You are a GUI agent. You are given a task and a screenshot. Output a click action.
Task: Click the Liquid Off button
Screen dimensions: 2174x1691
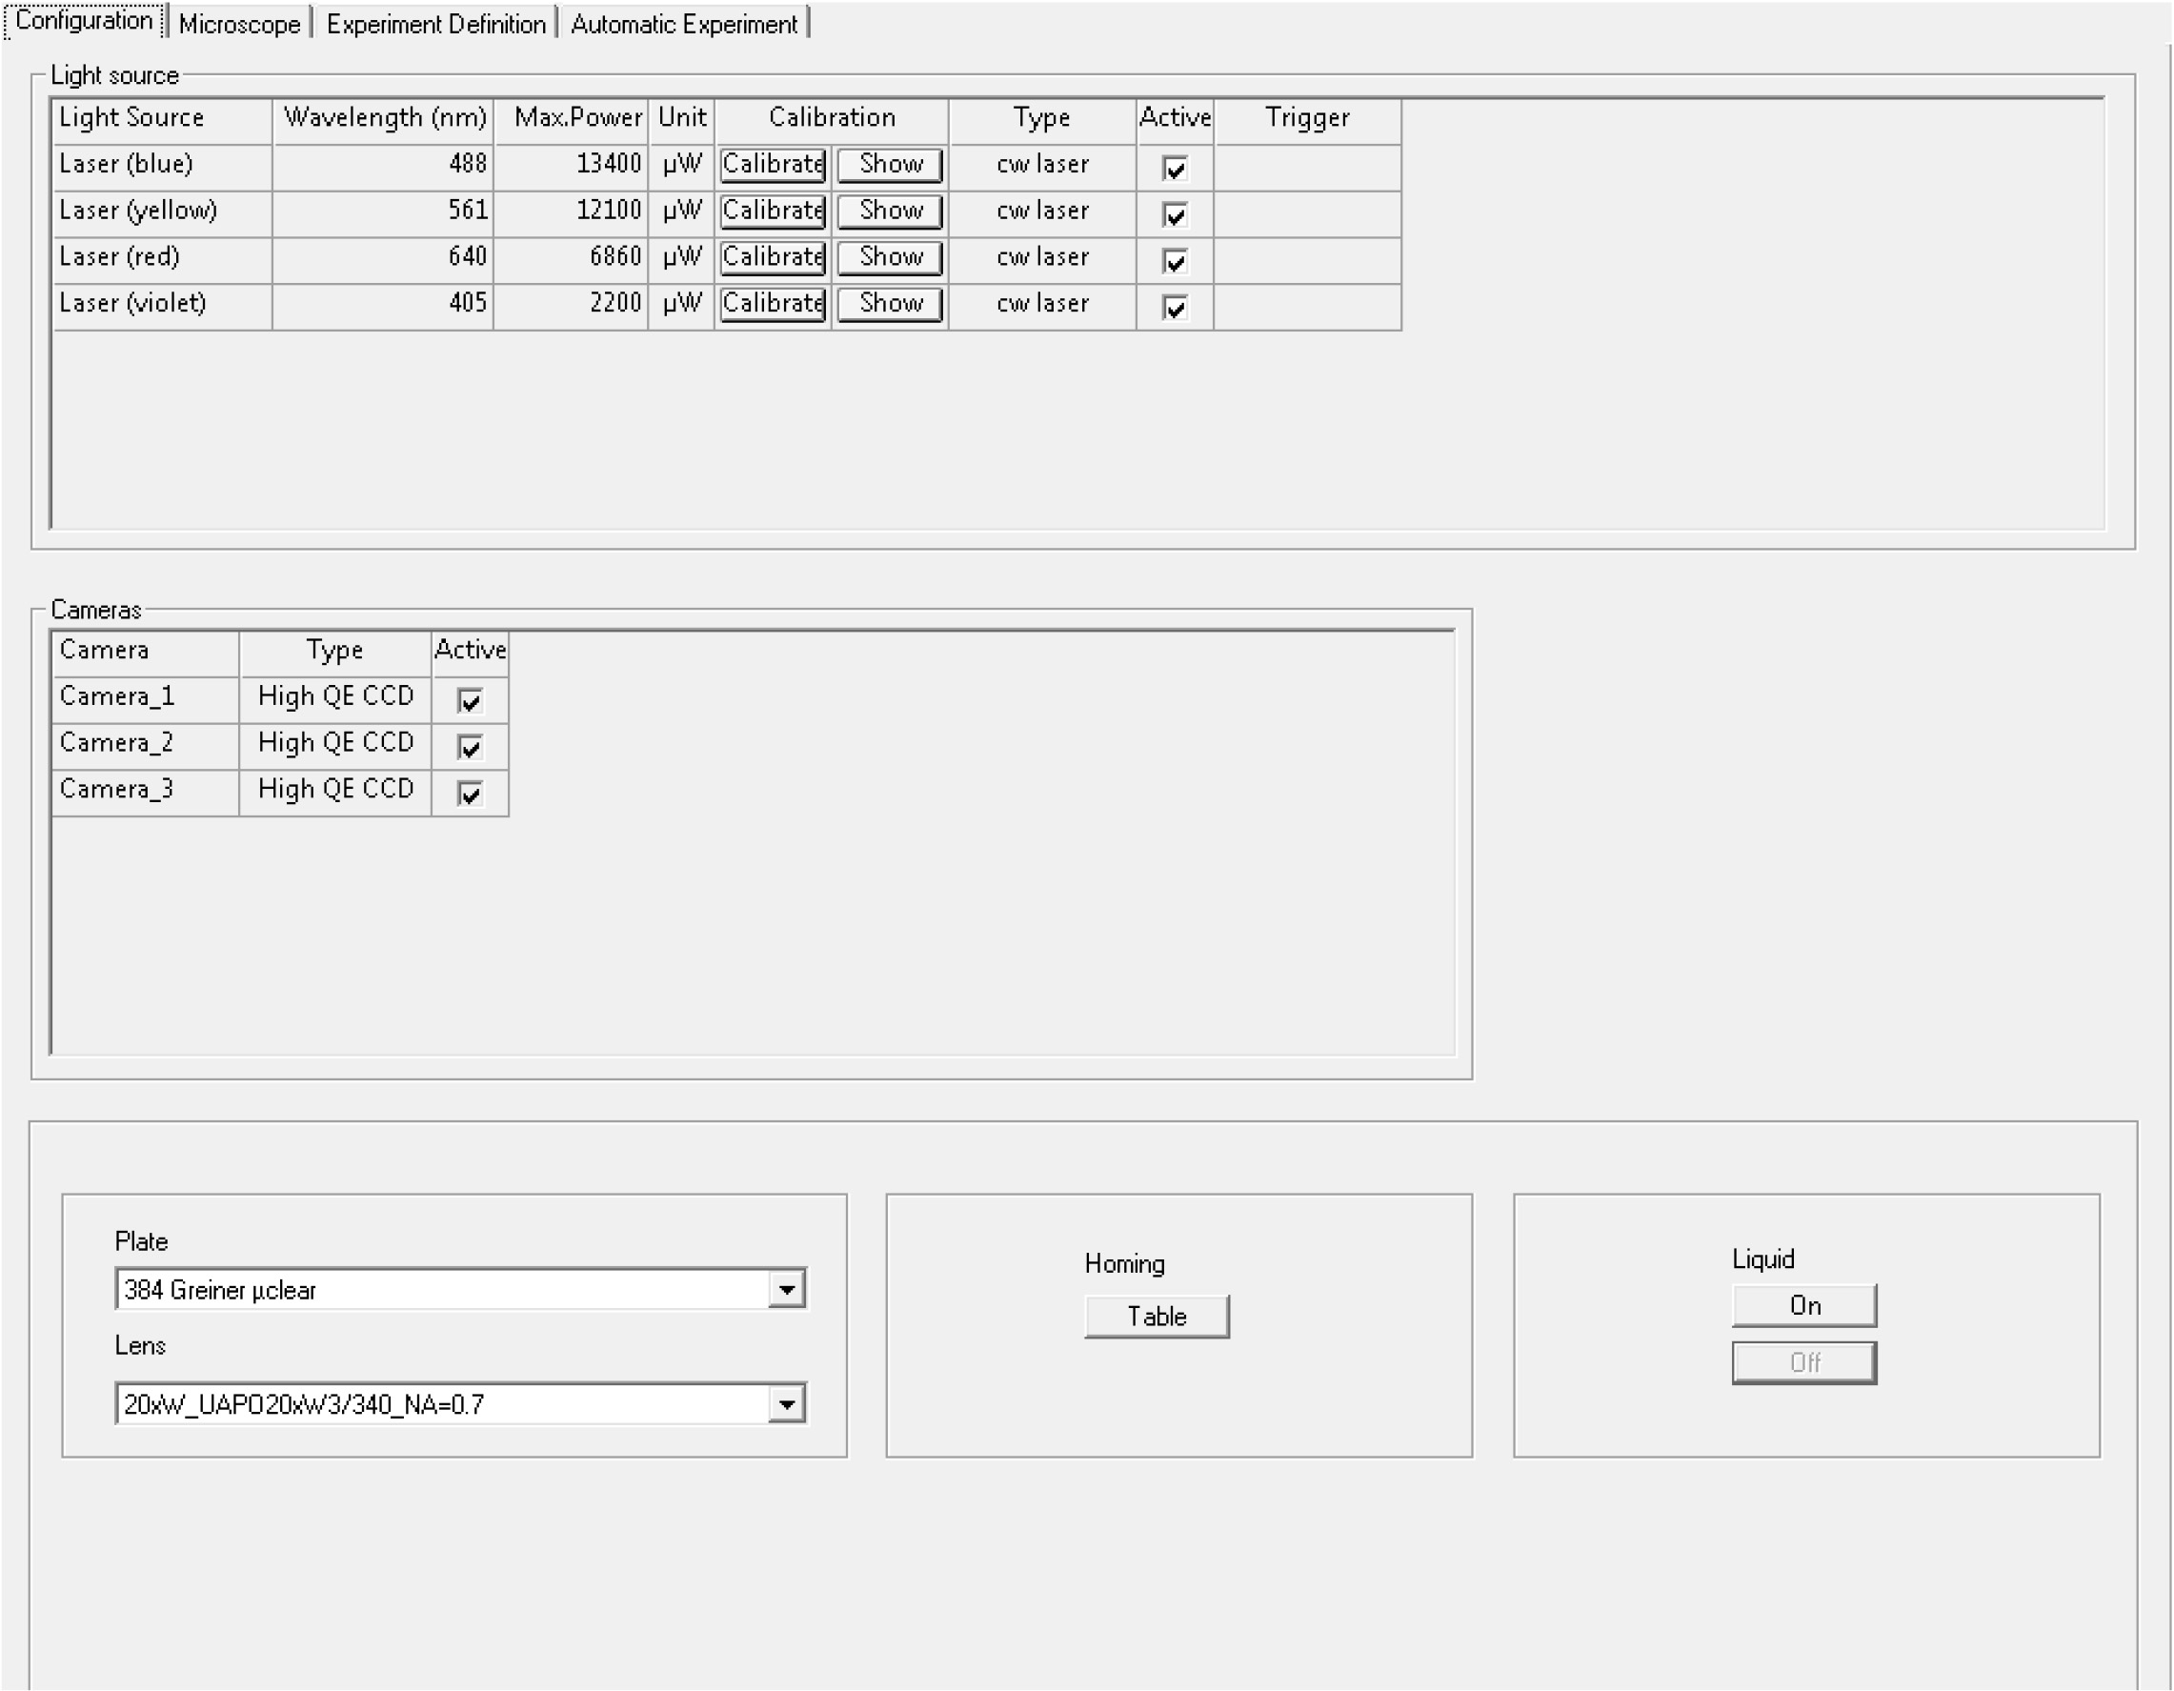(1803, 1362)
